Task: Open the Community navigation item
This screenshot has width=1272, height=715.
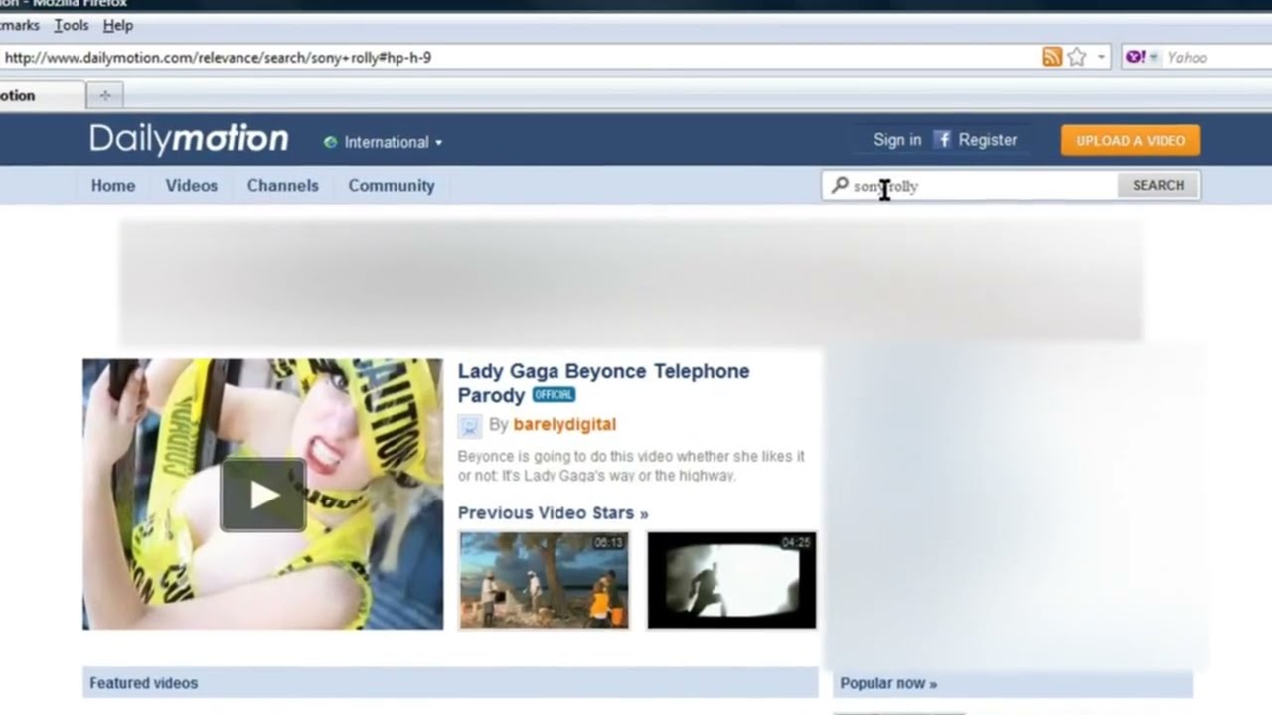Action: pos(392,186)
